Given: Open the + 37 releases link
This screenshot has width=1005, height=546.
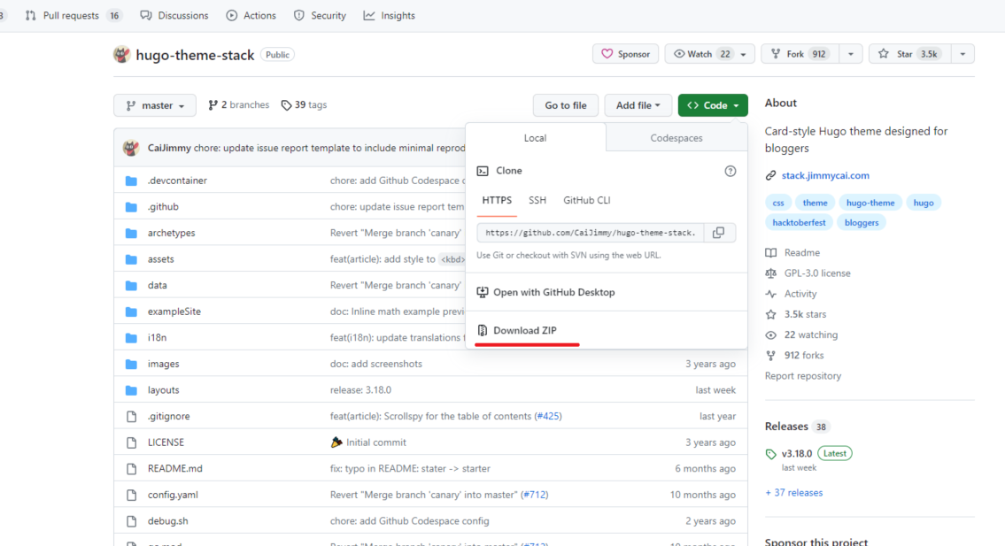Looking at the screenshot, I should click(x=793, y=493).
